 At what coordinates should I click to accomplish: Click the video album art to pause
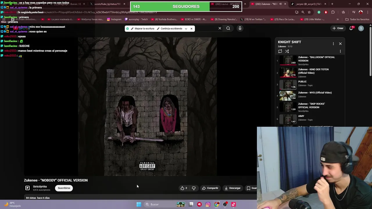(147, 106)
